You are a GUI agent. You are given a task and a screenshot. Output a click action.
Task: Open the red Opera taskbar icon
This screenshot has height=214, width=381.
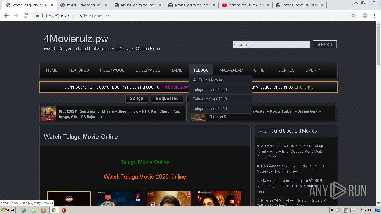point(64,210)
